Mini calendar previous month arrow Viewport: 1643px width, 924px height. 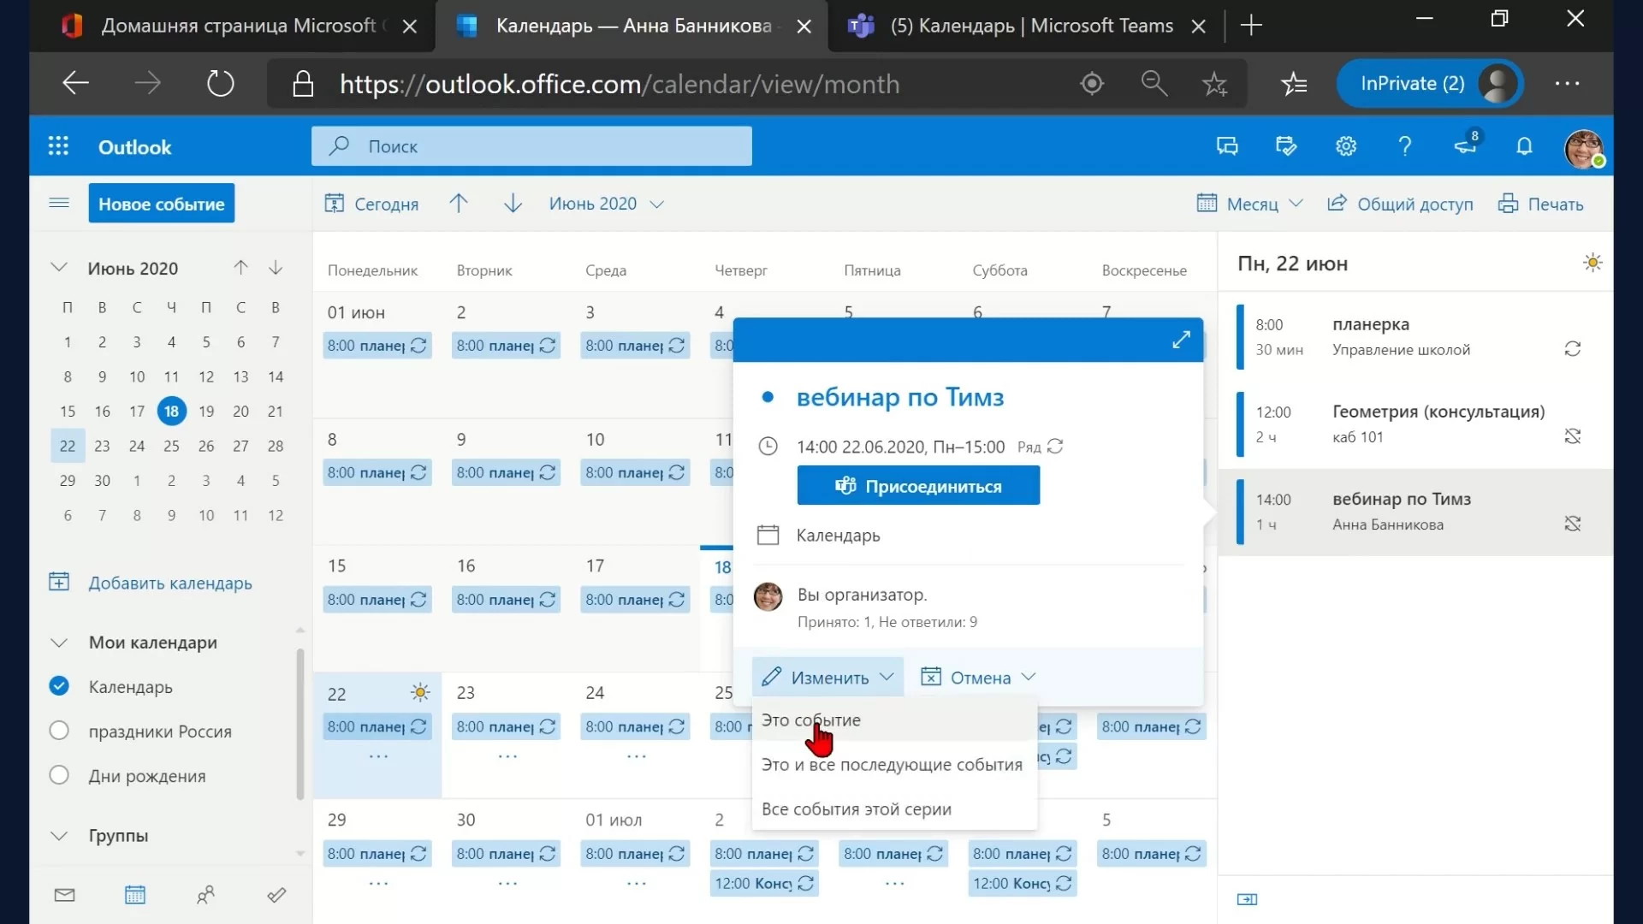[240, 268]
